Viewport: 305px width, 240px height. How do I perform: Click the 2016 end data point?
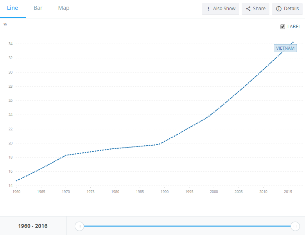(x=293, y=42)
